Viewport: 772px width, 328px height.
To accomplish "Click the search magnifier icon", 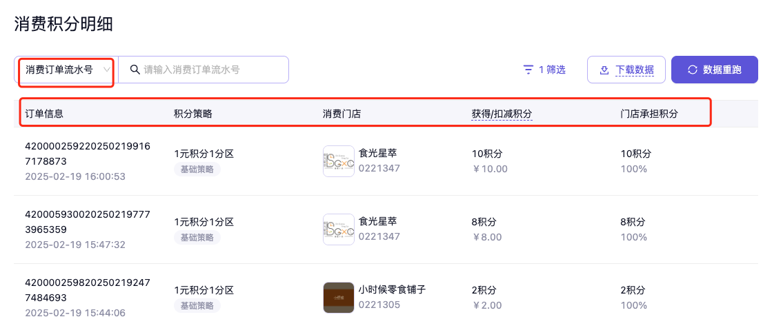I will coord(135,70).
